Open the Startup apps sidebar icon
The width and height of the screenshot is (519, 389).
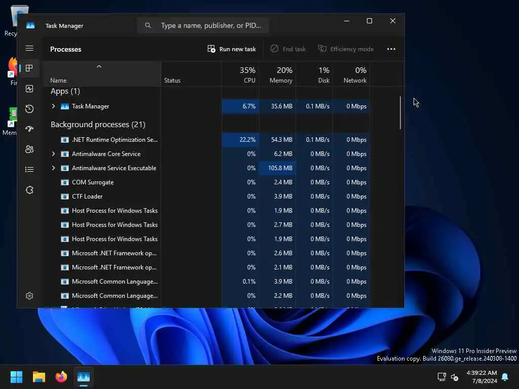[x=29, y=129]
